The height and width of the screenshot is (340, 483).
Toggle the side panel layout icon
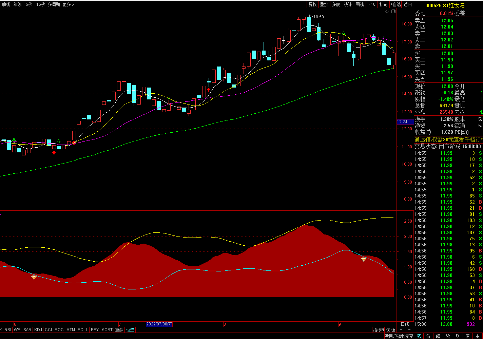coord(393,12)
